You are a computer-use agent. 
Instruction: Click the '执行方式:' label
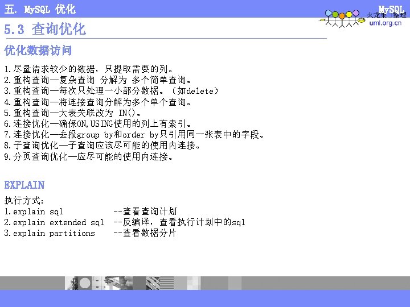[24, 201]
